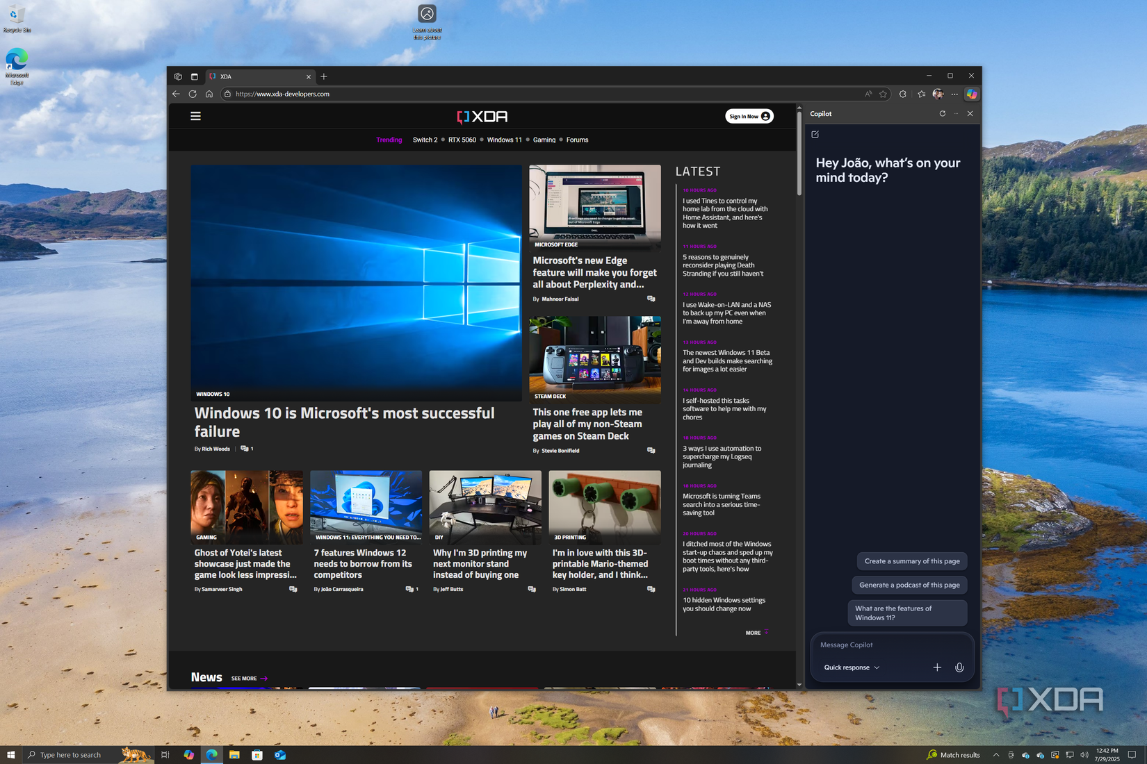Click Create a summary of this page

(x=911, y=560)
